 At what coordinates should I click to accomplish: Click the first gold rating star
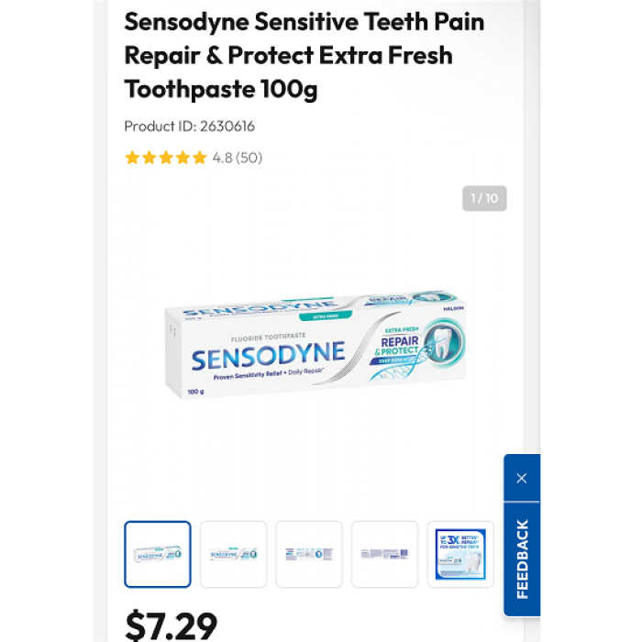132,158
